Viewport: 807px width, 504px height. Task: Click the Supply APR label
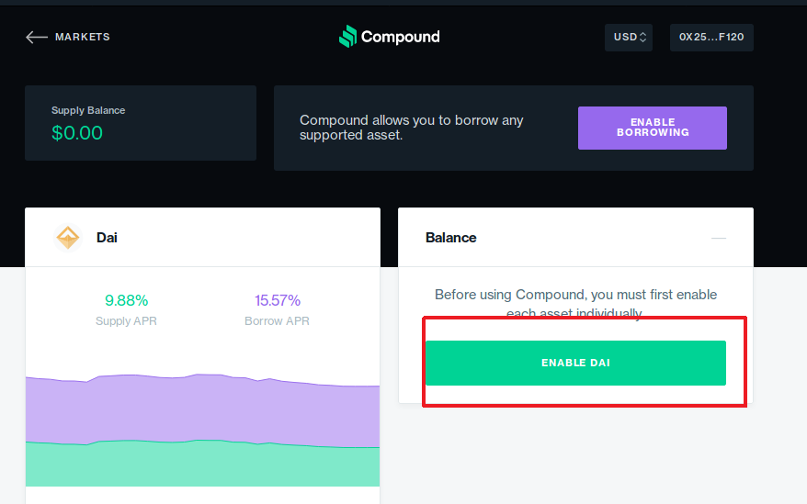(126, 321)
